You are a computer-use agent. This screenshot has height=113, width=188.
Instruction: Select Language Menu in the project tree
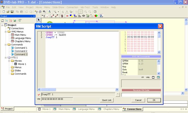pyautogui.click(x=23, y=38)
